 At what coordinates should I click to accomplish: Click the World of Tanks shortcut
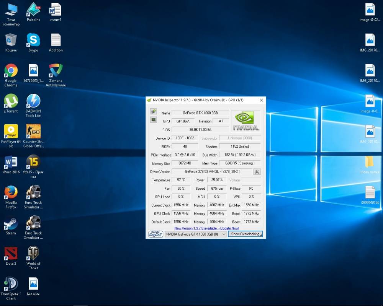point(33,258)
